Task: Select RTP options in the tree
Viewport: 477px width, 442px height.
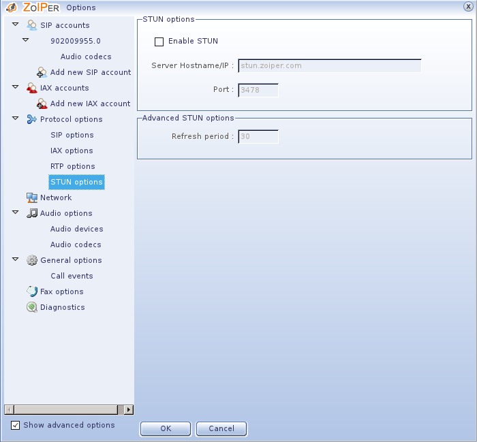Action: [x=72, y=166]
